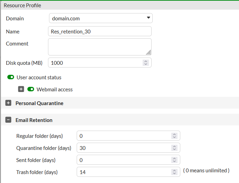
Task: Expand Webmail access plus icon
Action: (21, 89)
